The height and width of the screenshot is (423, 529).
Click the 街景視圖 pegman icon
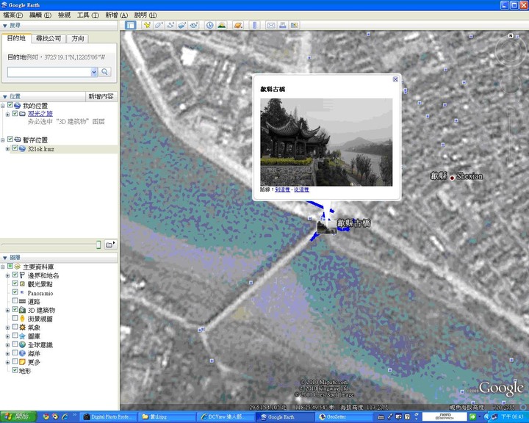click(22, 319)
